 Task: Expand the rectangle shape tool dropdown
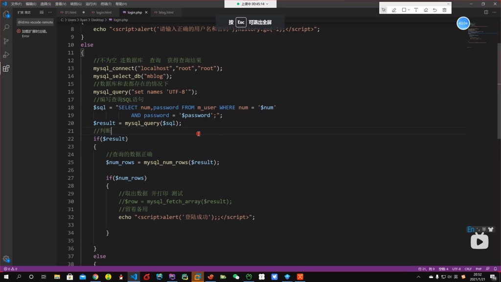pyautogui.click(x=409, y=10)
